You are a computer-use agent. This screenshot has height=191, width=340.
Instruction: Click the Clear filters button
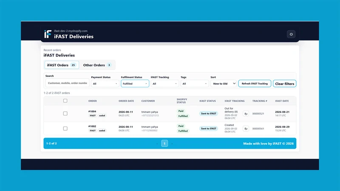[284, 84]
